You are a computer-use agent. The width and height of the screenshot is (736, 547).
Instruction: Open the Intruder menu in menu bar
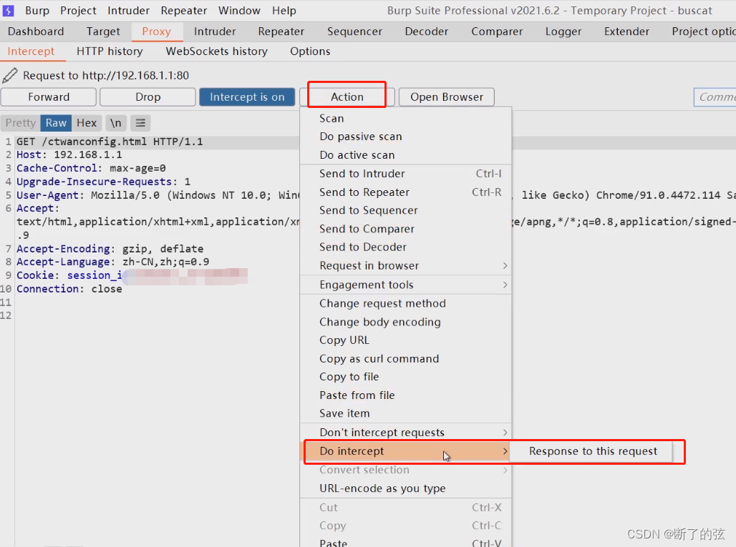coord(128,10)
